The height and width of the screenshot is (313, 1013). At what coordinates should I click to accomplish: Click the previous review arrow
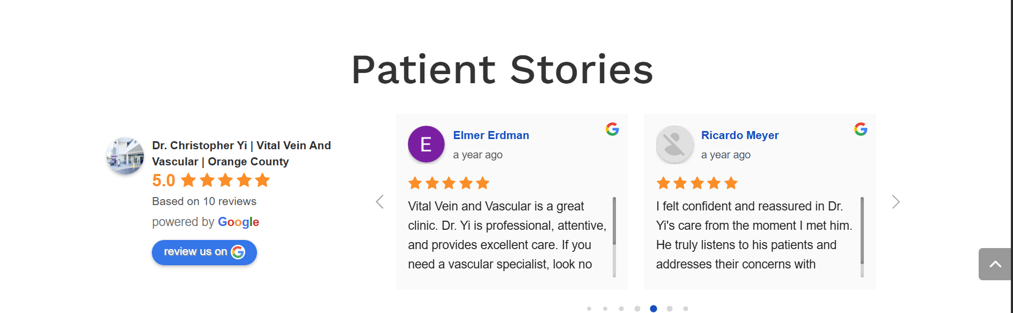pyautogui.click(x=380, y=202)
